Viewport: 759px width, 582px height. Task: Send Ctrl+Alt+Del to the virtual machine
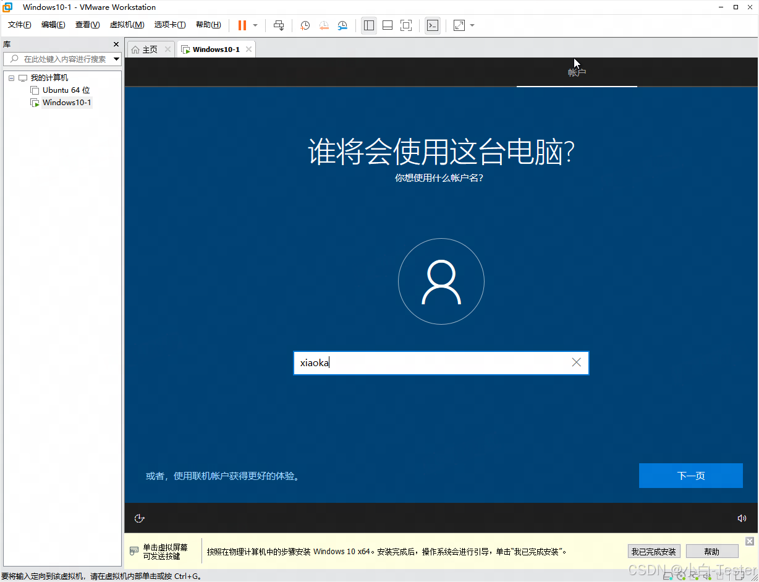(279, 25)
